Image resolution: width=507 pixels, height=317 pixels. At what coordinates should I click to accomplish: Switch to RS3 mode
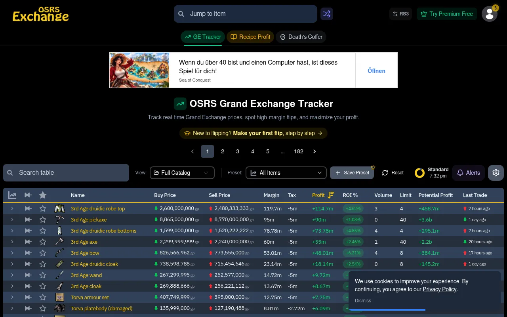400,14
